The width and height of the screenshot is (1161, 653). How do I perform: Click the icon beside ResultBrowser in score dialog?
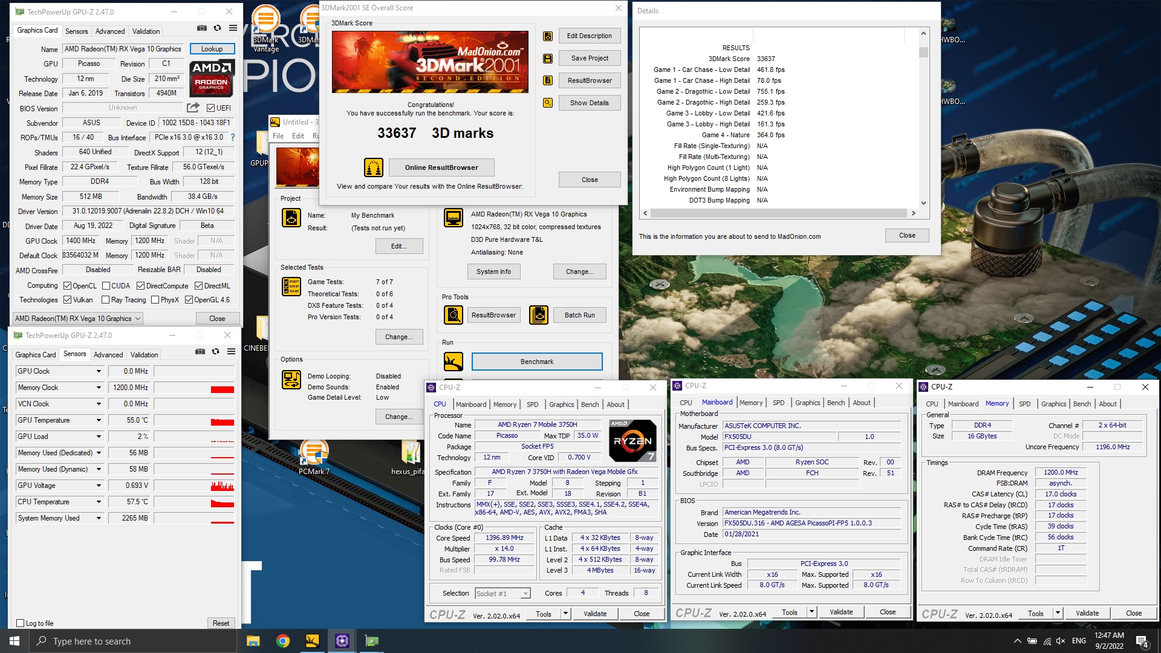[548, 80]
